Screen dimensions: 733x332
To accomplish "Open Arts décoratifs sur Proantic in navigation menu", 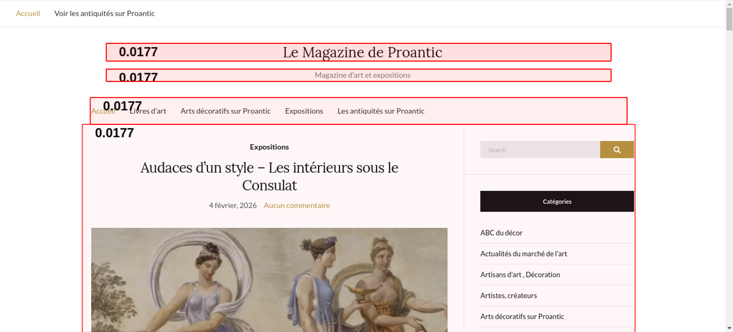I will pyautogui.click(x=225, y=111).
